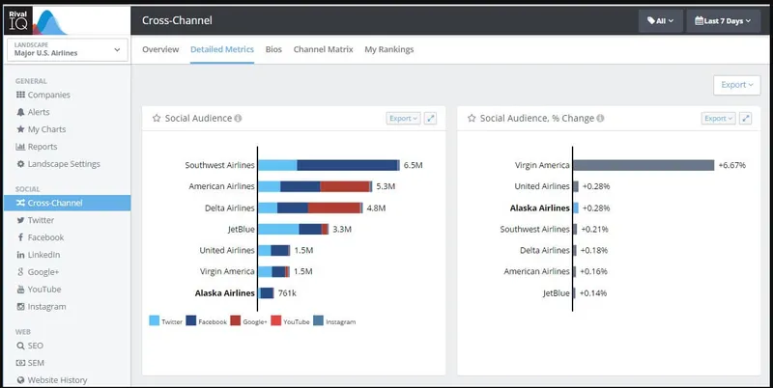Click the My Charts star icon

[x=20, y=129]
